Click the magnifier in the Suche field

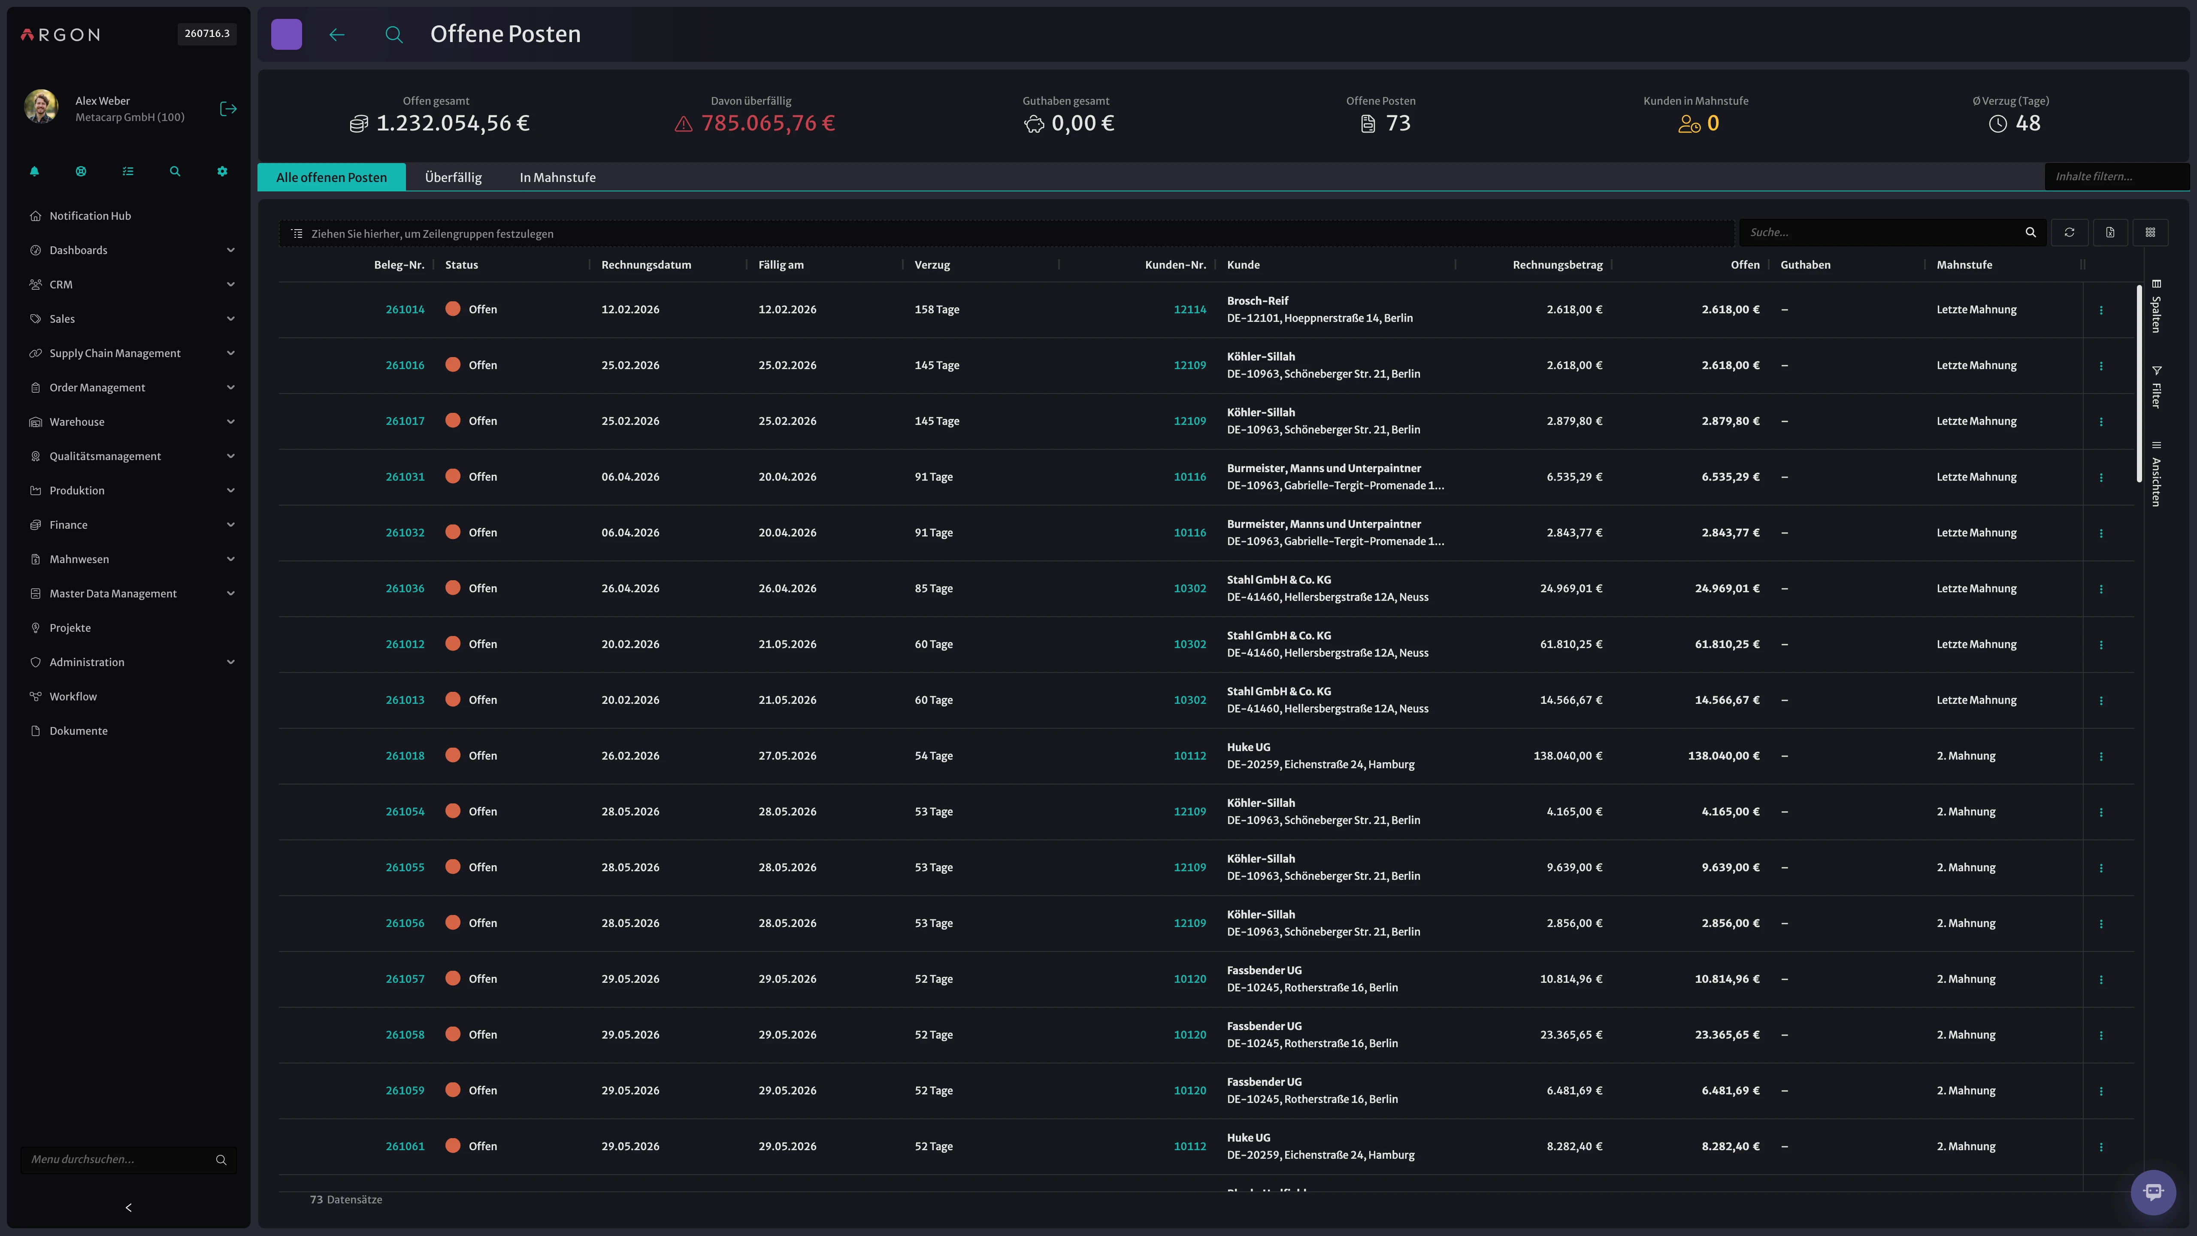[x=2031, y=232]
